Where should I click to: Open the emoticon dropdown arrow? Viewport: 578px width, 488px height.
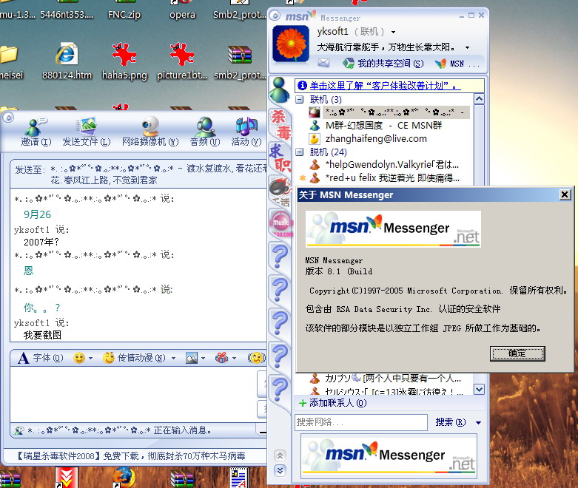tap(90, 358)
